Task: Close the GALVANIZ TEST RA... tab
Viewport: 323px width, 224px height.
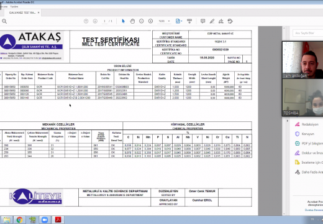Action: click(x=39, y=12)
